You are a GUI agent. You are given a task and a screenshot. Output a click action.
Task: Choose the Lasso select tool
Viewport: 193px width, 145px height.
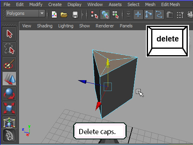9,49
